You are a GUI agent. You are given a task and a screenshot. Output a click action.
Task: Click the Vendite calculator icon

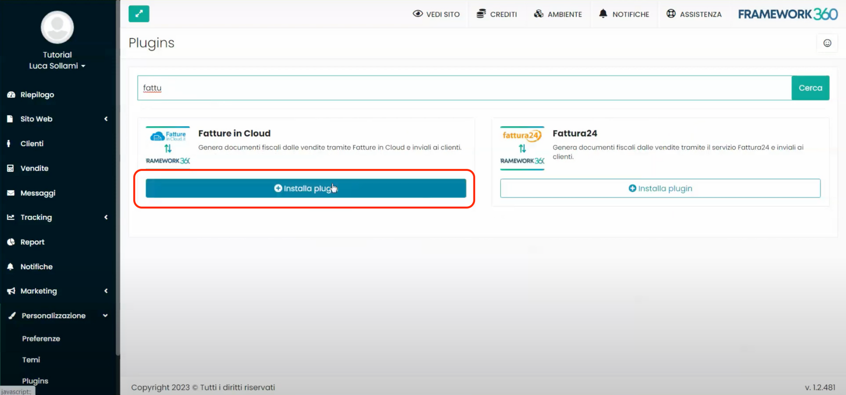click(11, 168)
